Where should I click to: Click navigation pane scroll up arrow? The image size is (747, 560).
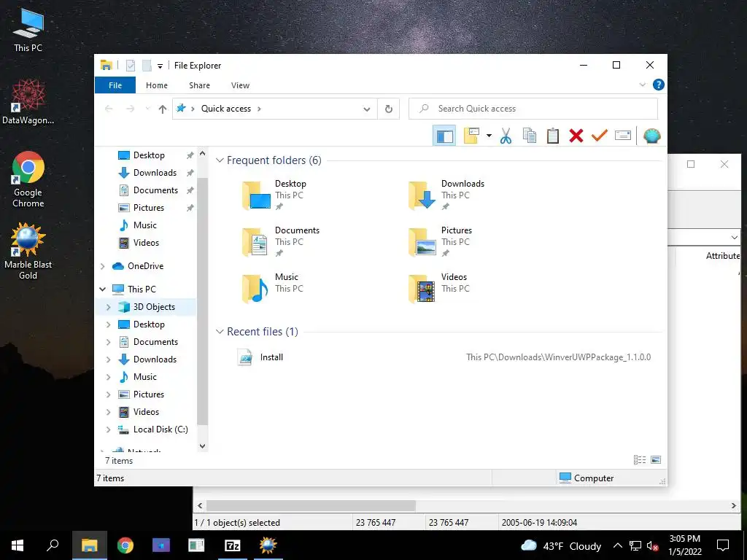coord(203,154)
